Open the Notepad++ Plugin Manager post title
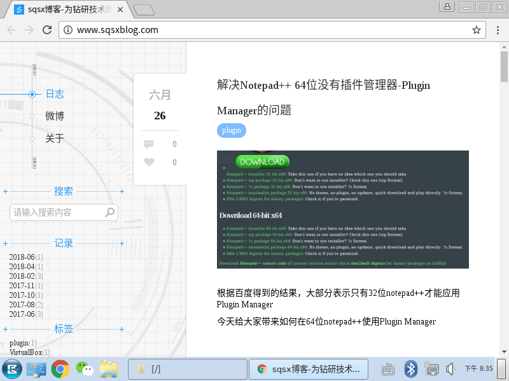 point(323,98)
